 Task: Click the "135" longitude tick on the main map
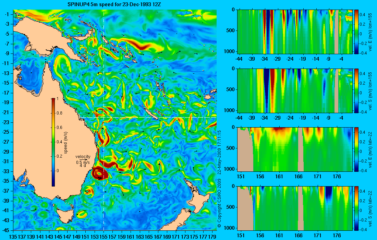(x=13, y=237)
